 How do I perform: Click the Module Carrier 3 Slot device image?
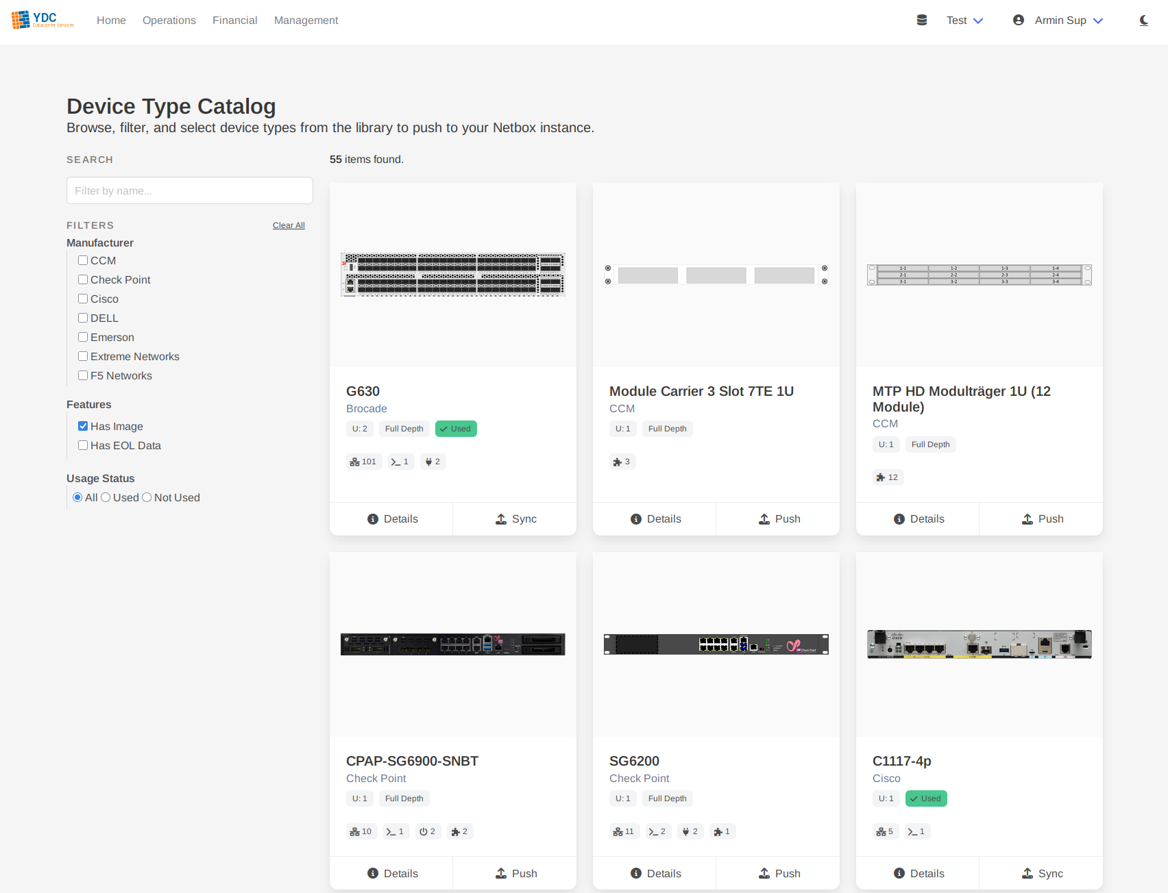(x=716, y=275)
